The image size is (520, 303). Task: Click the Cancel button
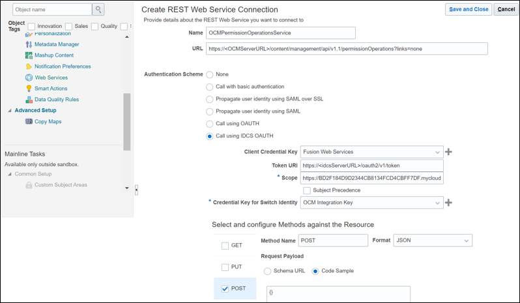506,9
